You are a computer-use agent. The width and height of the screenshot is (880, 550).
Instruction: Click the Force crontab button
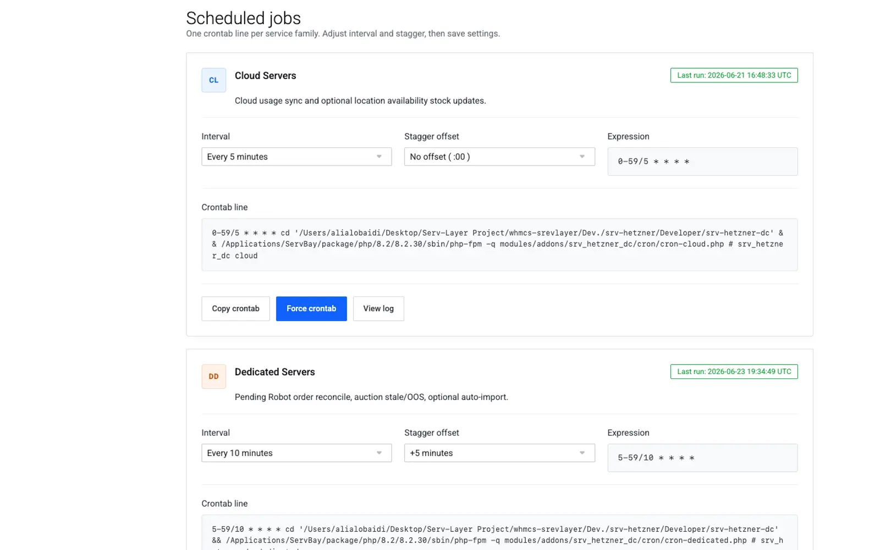tap(311, 309)
